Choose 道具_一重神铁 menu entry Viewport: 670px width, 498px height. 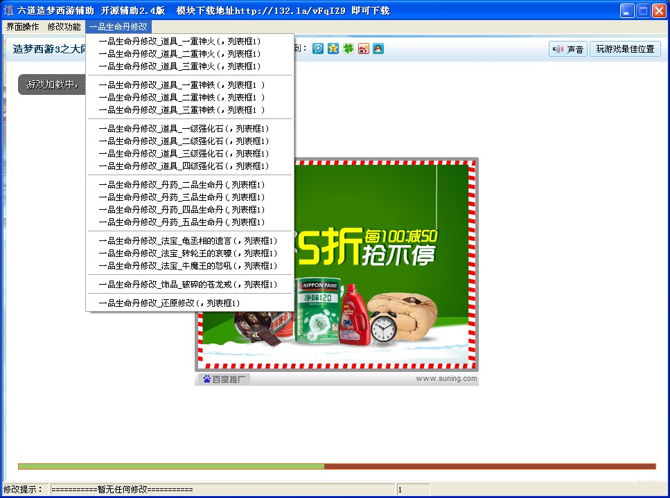point(190,85)
